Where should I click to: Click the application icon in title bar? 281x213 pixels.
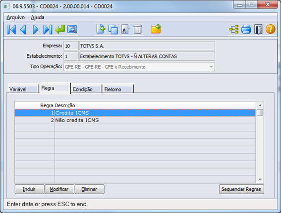[x=7, y=6]
